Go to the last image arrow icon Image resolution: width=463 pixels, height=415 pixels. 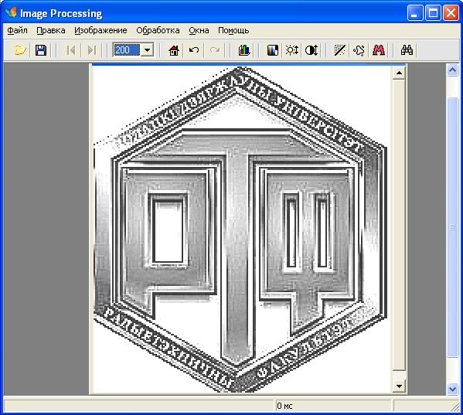[x=92, y=50]
